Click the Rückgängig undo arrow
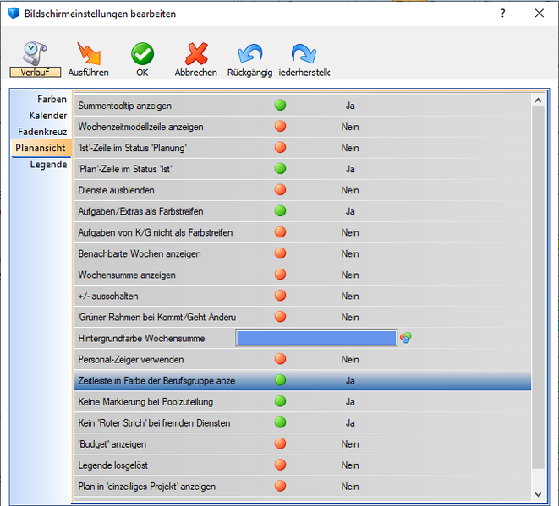 [x=249, y=54]
